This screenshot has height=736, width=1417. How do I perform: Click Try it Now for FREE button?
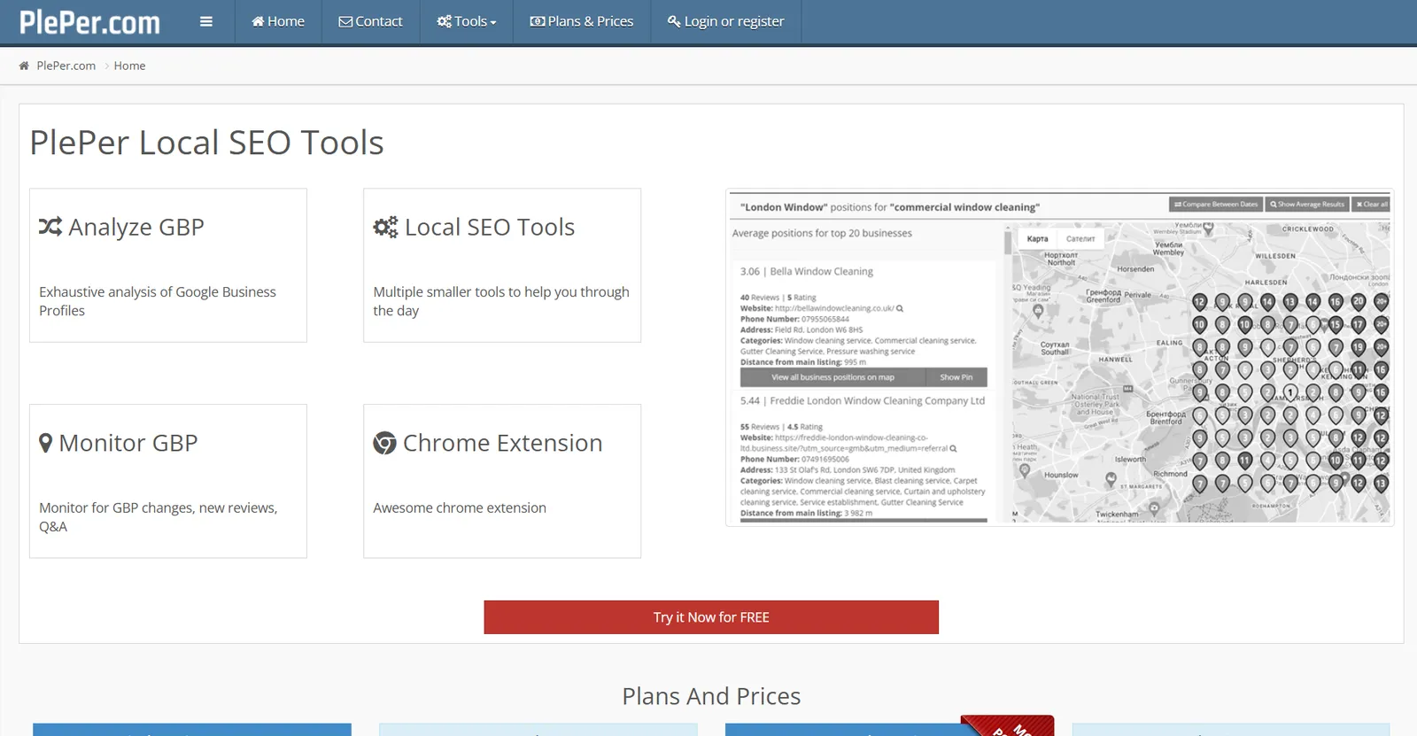point(711,617)
